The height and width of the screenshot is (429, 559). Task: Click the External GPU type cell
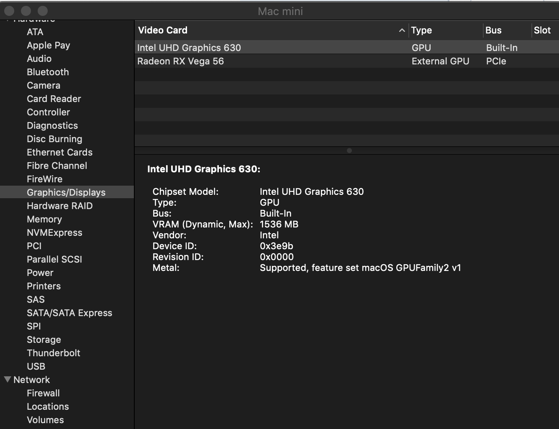pyautogui.click(x=440, y=61)
